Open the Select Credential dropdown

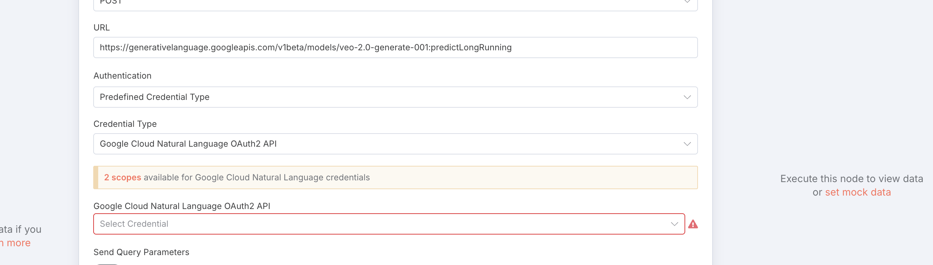389,224
